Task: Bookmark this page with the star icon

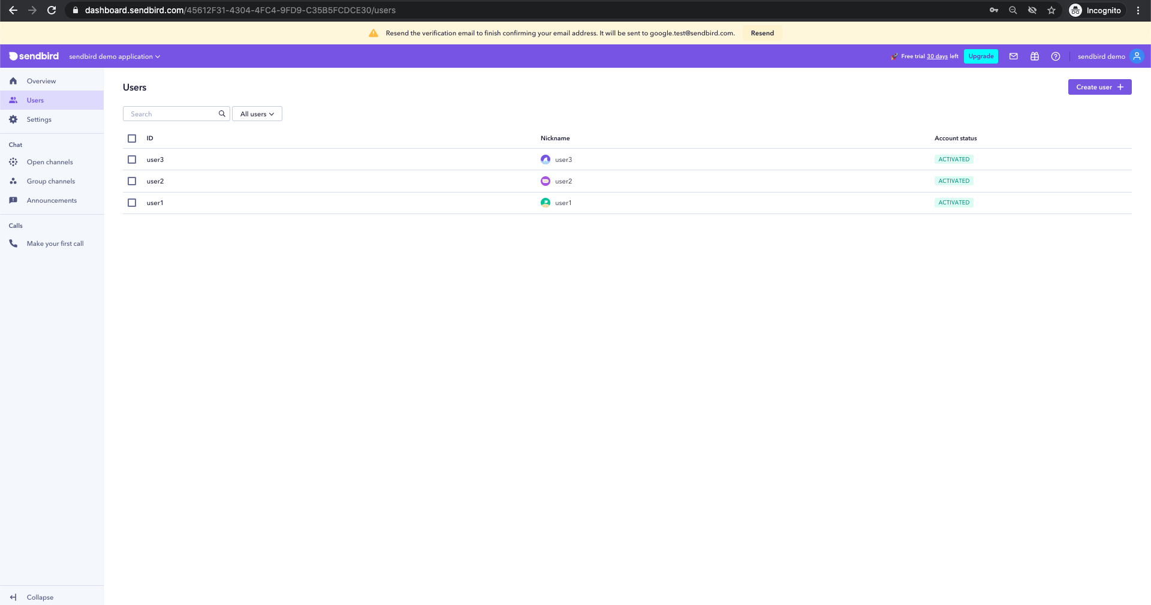Action: 1051,10
